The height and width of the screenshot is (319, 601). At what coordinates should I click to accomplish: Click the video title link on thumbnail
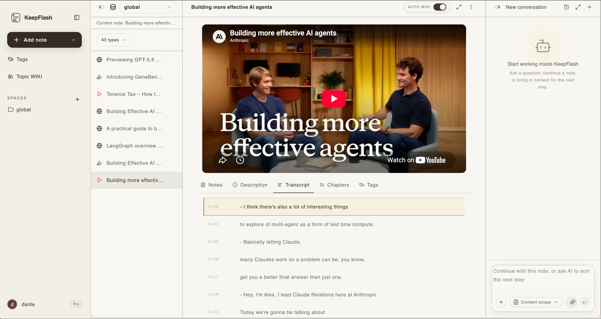click(x=283, y=33)
